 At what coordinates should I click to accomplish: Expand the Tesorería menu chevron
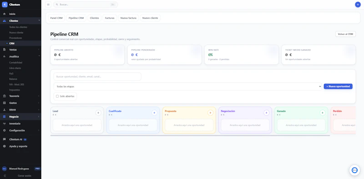click(x=39, y=96)
